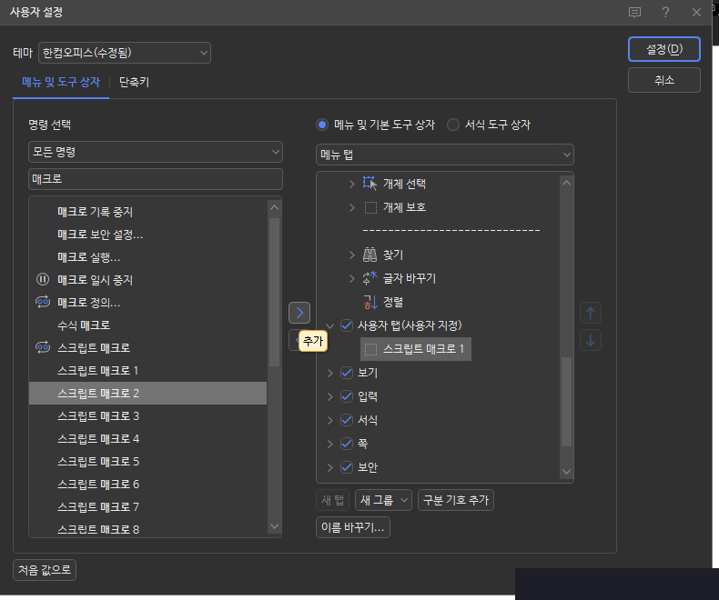This screenshot has width=719, height=600.
Task: Expand the 찾기 tree node
Action: [351, 255]
